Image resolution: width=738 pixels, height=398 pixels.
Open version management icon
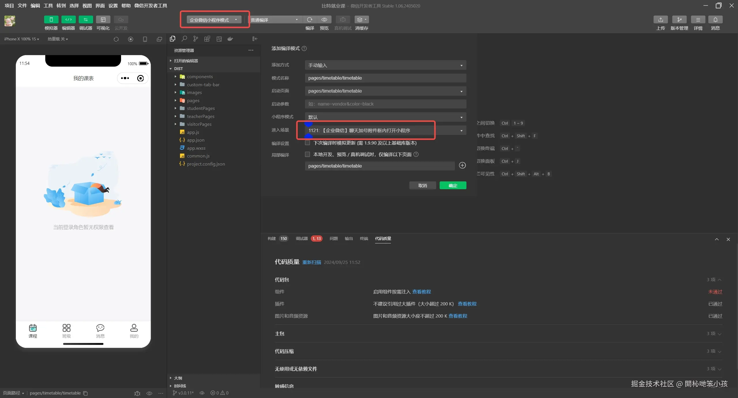point(679,19)
